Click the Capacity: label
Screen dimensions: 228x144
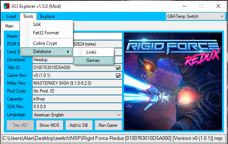pos(15,99)
